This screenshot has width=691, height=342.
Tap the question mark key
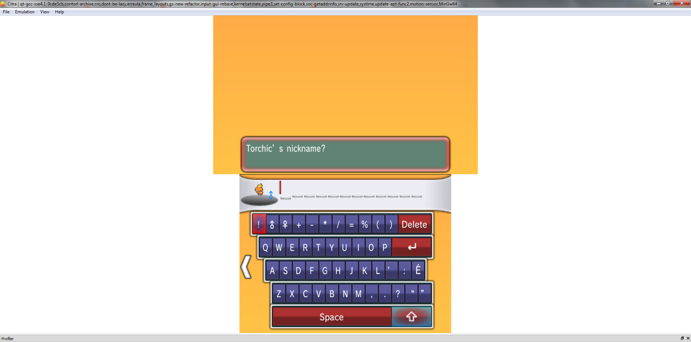pos(398,294)
